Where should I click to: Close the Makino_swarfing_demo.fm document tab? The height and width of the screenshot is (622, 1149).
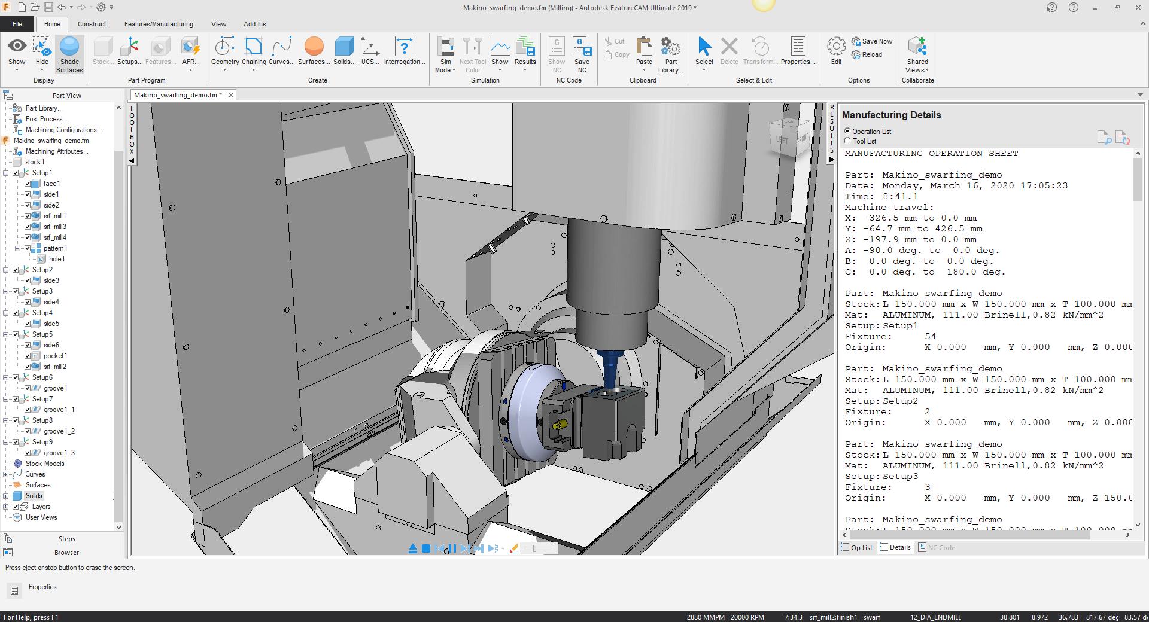click(x=230, y=94)
